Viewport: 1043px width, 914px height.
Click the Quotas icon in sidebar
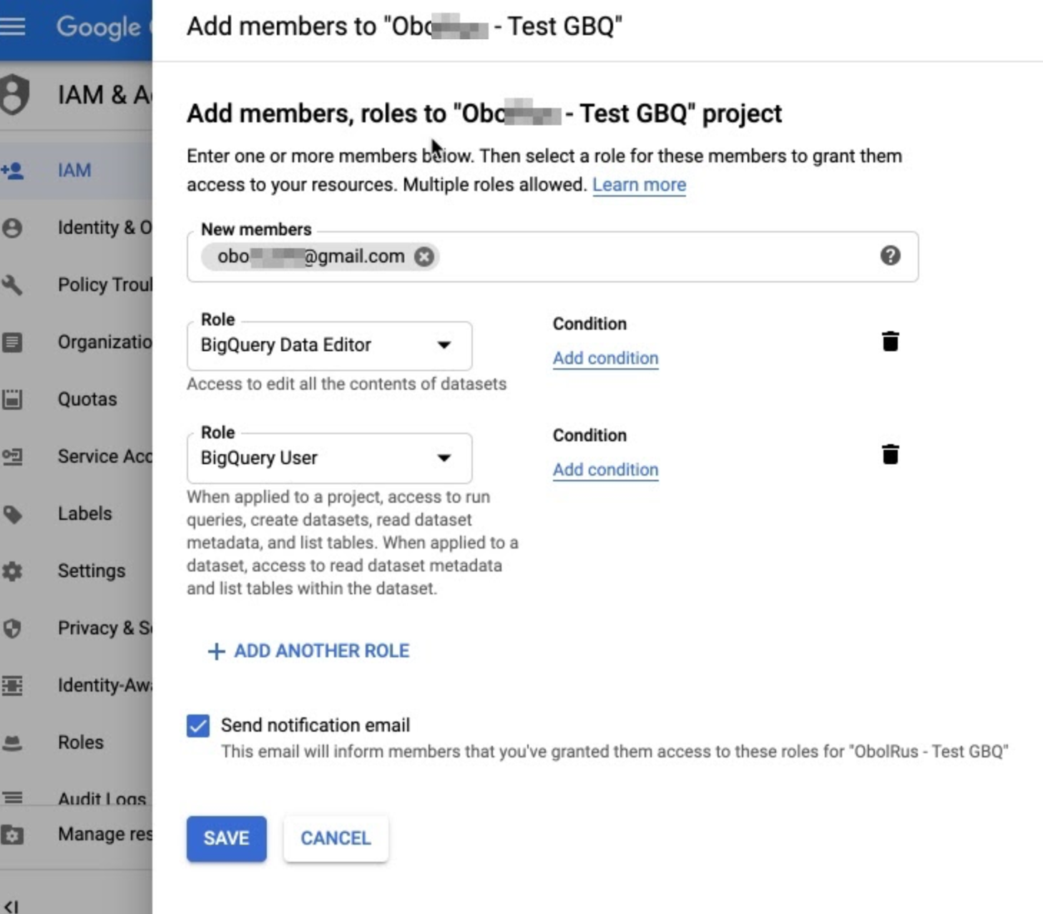(12, 399)
